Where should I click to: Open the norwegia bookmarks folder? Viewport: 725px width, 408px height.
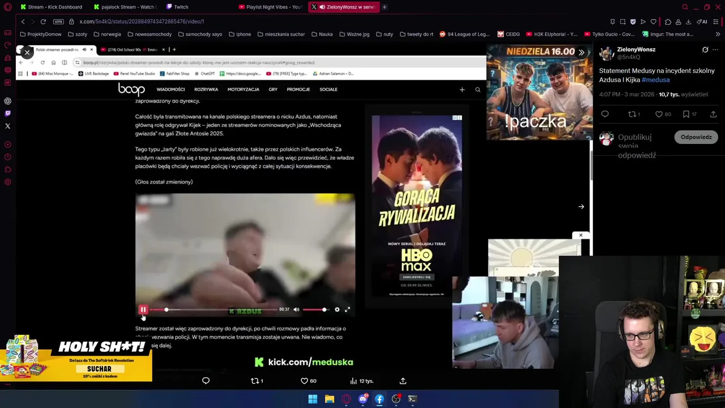[x=107, y=34]
